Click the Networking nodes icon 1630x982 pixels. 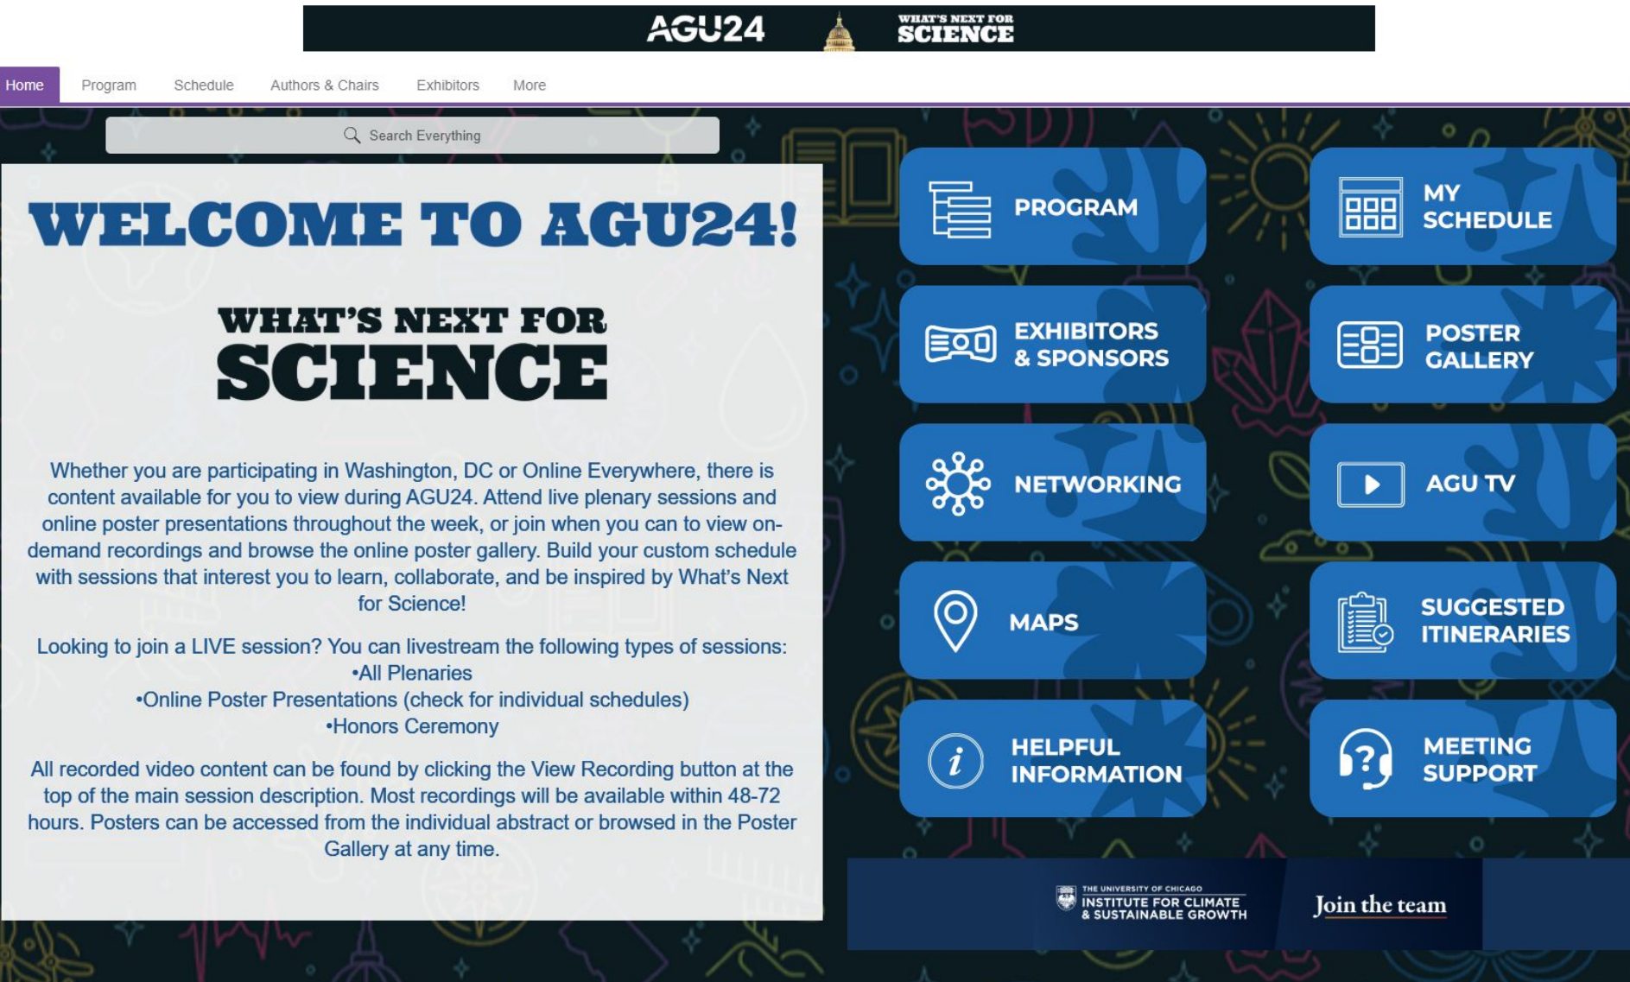pos(958,484)
